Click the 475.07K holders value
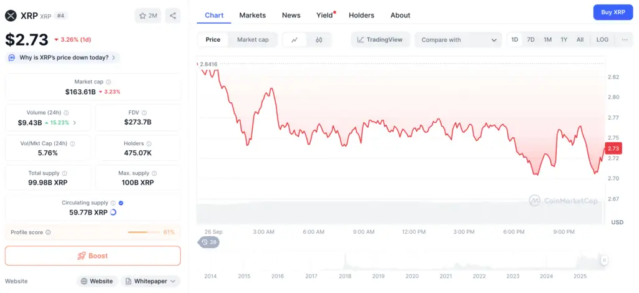Screen dimensions: 639x293 tap(138, 153)
